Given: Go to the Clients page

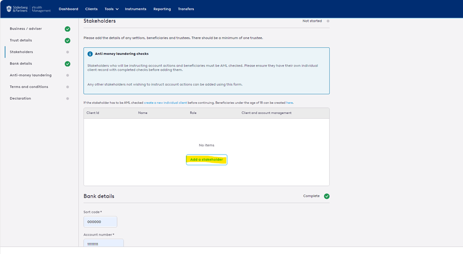Looking at the screenshot, I should pos(91,9).
